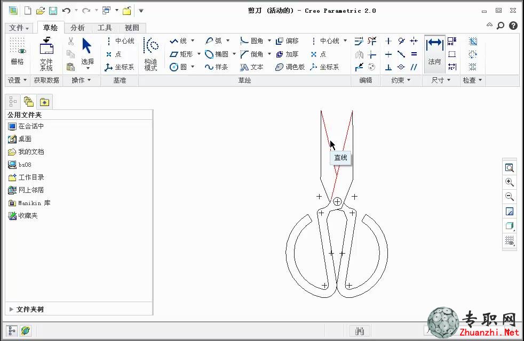Viewport: 524px width, 341px height.
Task: Select the 样条 spline tool
Action: pos(217,67)
